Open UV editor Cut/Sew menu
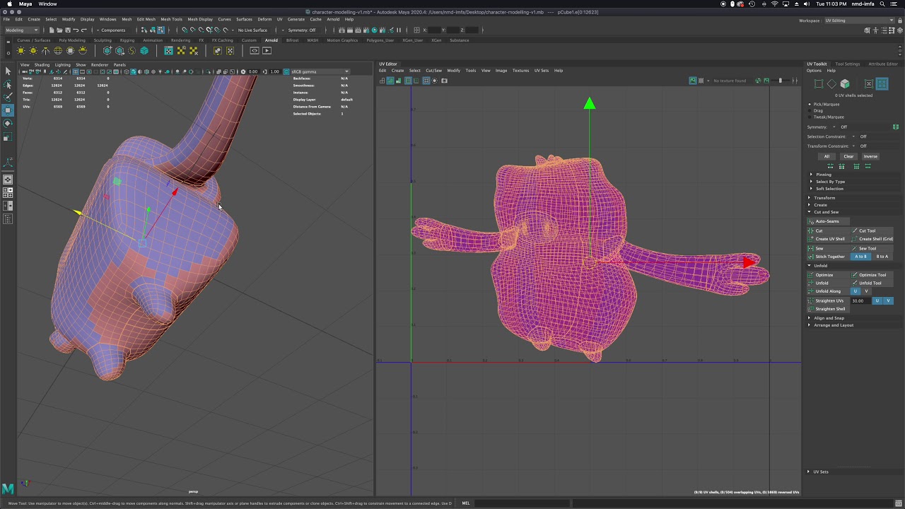 433,71
